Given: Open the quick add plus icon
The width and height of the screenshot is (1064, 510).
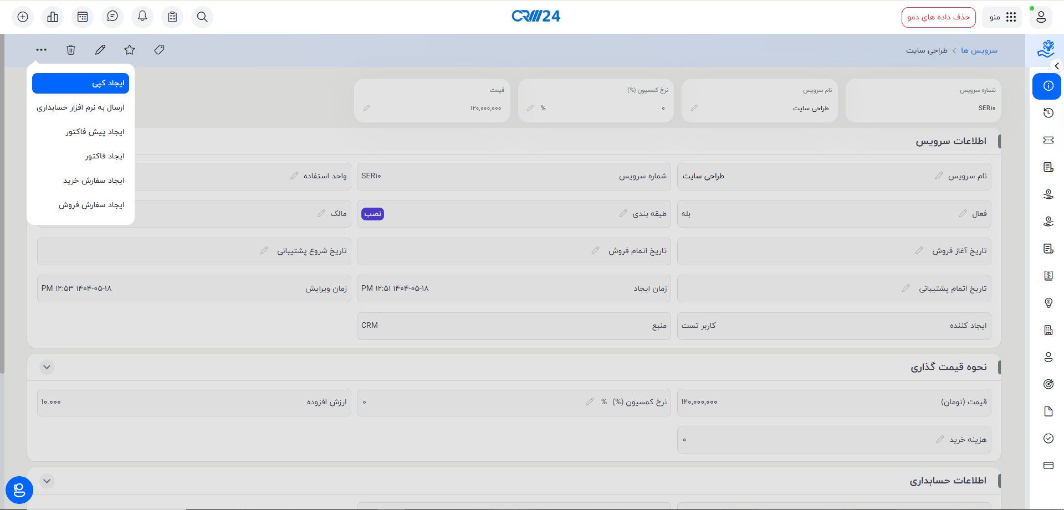Looking at the screenshot, I should click(x=22, y=17).
